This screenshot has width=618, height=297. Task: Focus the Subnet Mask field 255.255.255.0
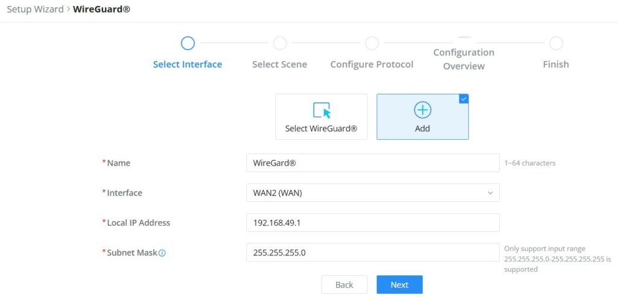(x=373, y=252)
